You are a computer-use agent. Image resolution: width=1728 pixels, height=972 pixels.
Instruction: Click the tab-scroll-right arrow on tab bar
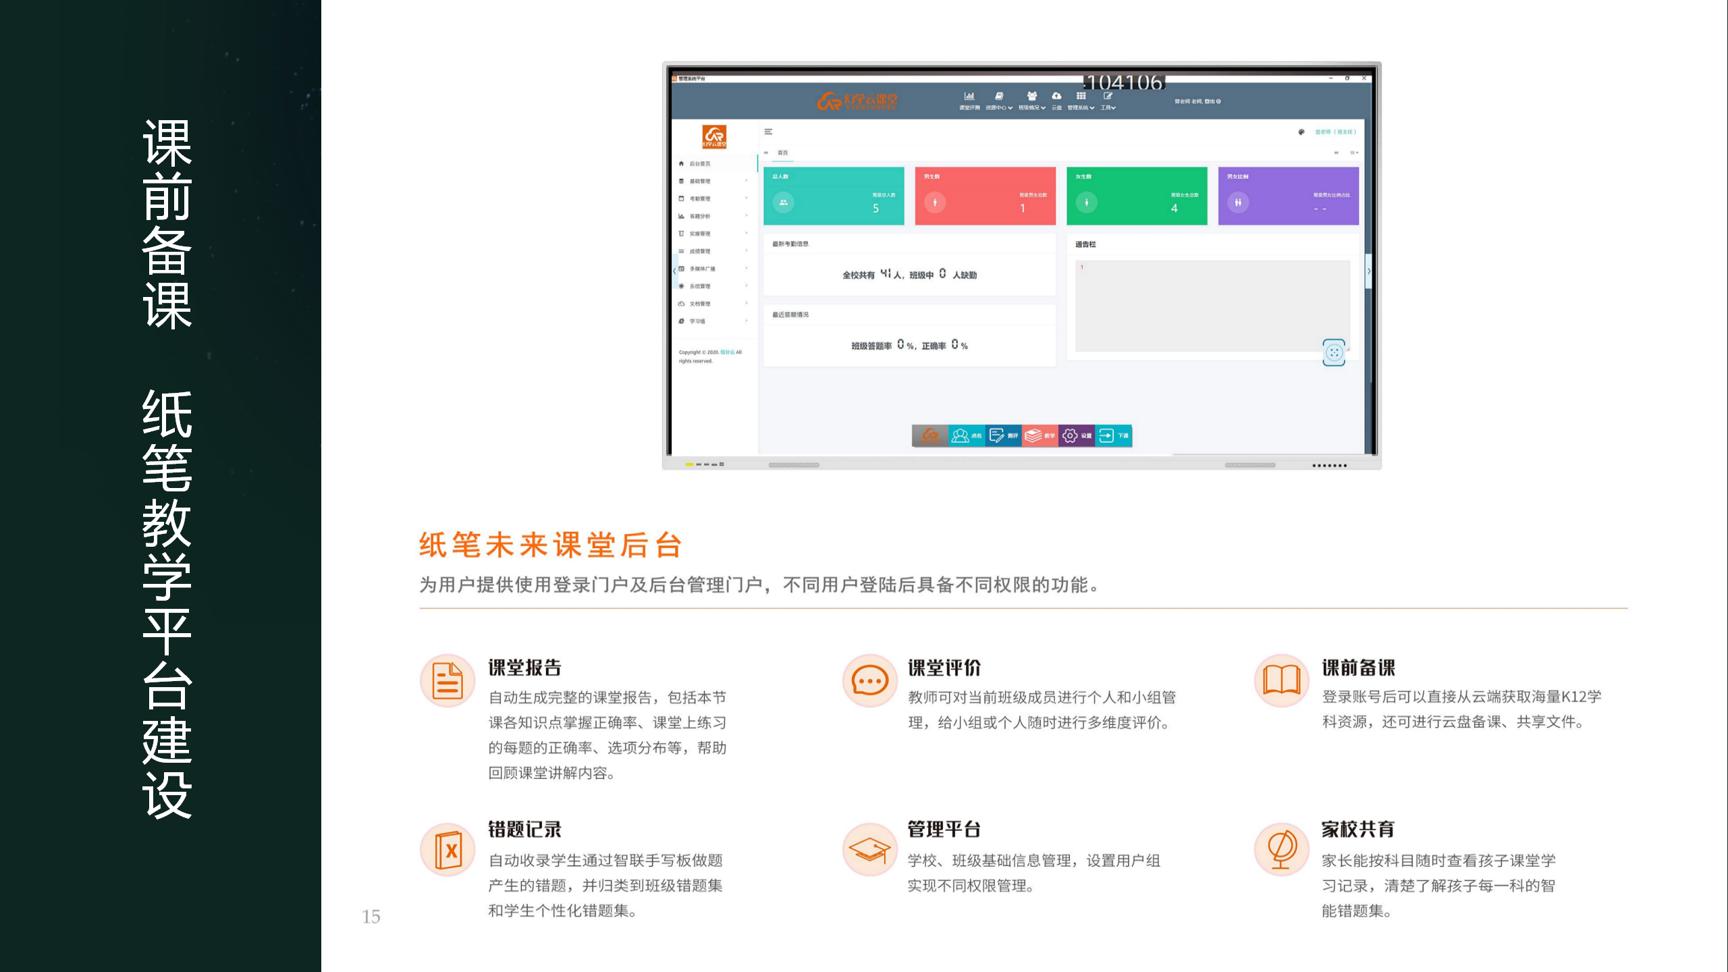click(1336, 153)
